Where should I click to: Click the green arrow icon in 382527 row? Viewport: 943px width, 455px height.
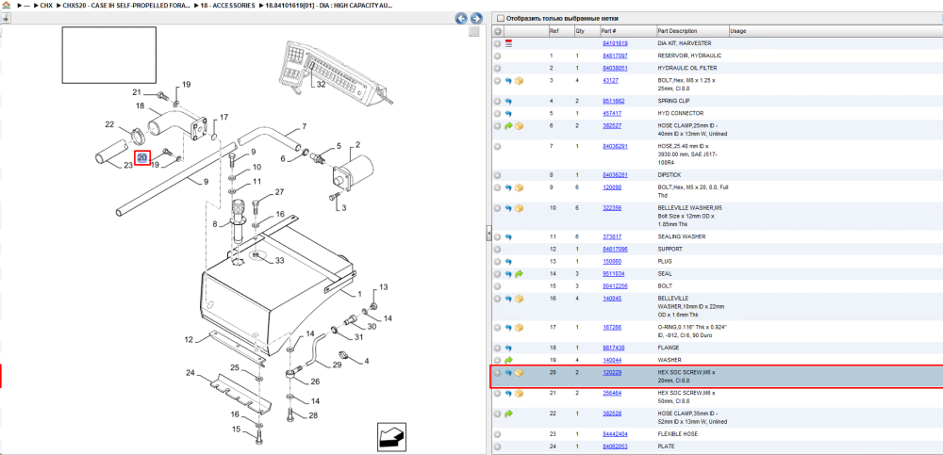click(x=508, y=126)
